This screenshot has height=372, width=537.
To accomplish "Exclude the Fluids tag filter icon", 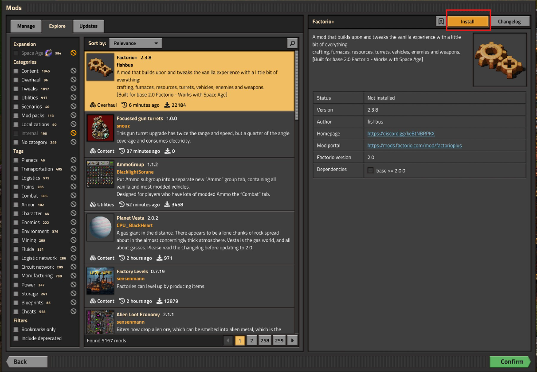I will pos(74,249).
